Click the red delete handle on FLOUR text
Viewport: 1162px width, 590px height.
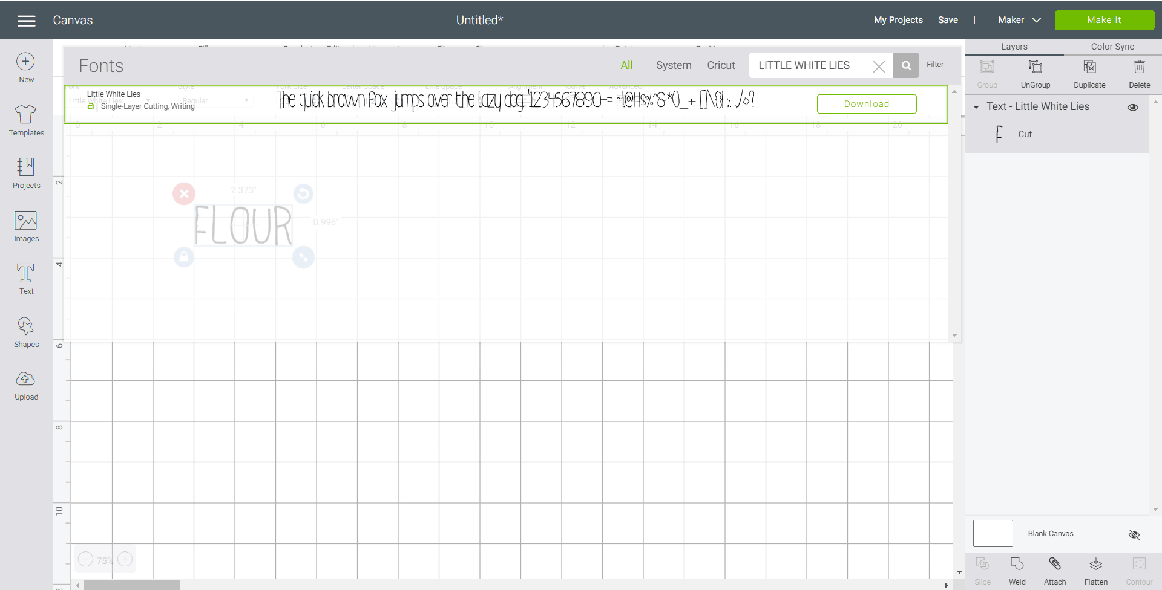coord(184,194)
